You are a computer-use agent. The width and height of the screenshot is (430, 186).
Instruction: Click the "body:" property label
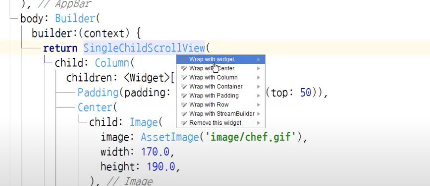[x=35, y=19]
